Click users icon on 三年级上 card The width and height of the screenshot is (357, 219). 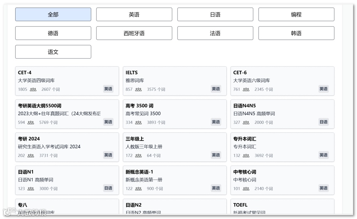(138, 156)
